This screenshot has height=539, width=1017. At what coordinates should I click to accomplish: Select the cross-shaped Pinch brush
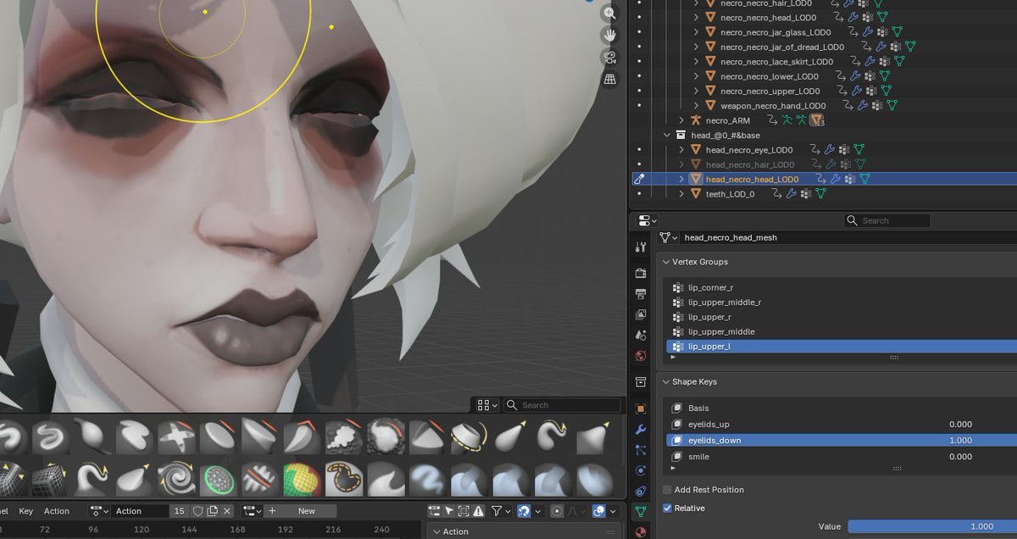coord(177,436)
